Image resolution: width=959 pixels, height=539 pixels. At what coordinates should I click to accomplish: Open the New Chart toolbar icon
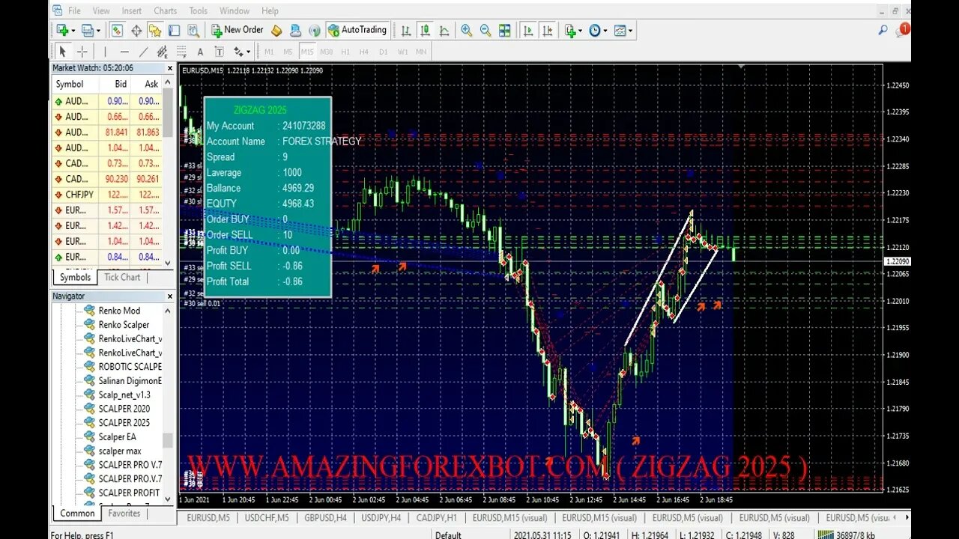[x=63, y=31]
